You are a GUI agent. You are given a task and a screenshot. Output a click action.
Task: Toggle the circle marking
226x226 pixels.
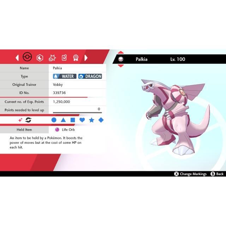tap(54, 120)
